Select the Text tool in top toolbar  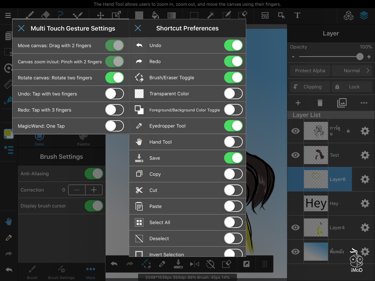click(297, 15)
